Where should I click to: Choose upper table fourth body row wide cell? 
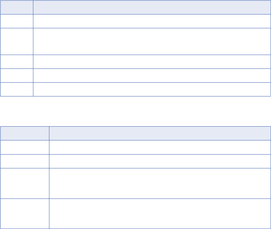[152, 76]
